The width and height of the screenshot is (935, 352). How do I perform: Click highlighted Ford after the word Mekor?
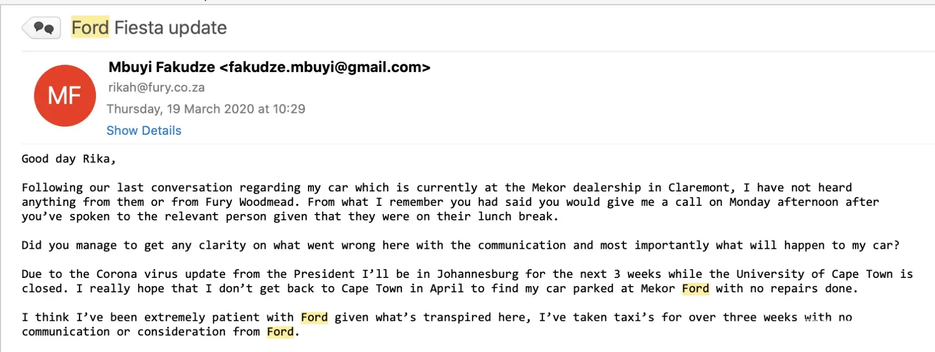click(x=696, y=289)
